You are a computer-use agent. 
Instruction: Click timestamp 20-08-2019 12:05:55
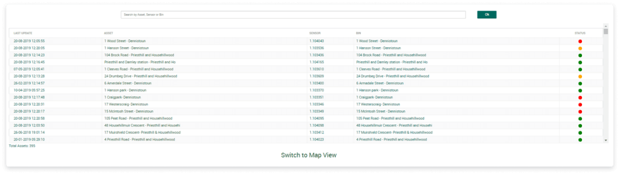pos(29,41)
